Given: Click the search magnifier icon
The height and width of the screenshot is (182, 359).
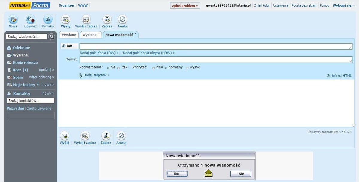Looking at the screenshot, I should point(52,36).
